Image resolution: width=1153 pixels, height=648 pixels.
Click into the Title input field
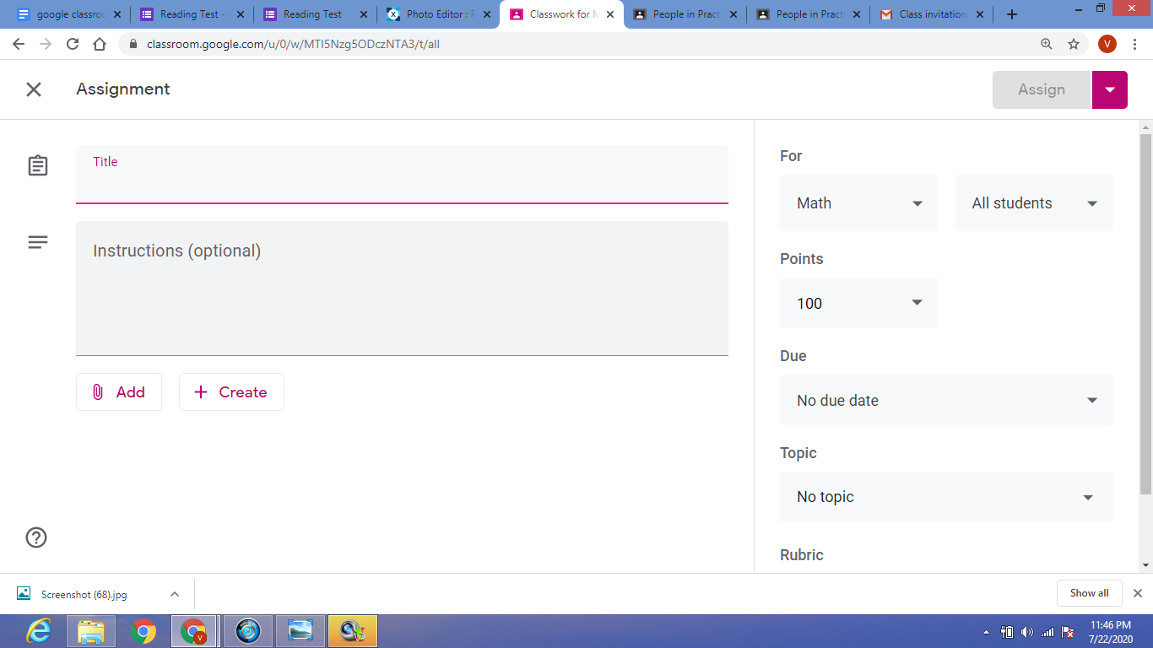pos(402,175)
